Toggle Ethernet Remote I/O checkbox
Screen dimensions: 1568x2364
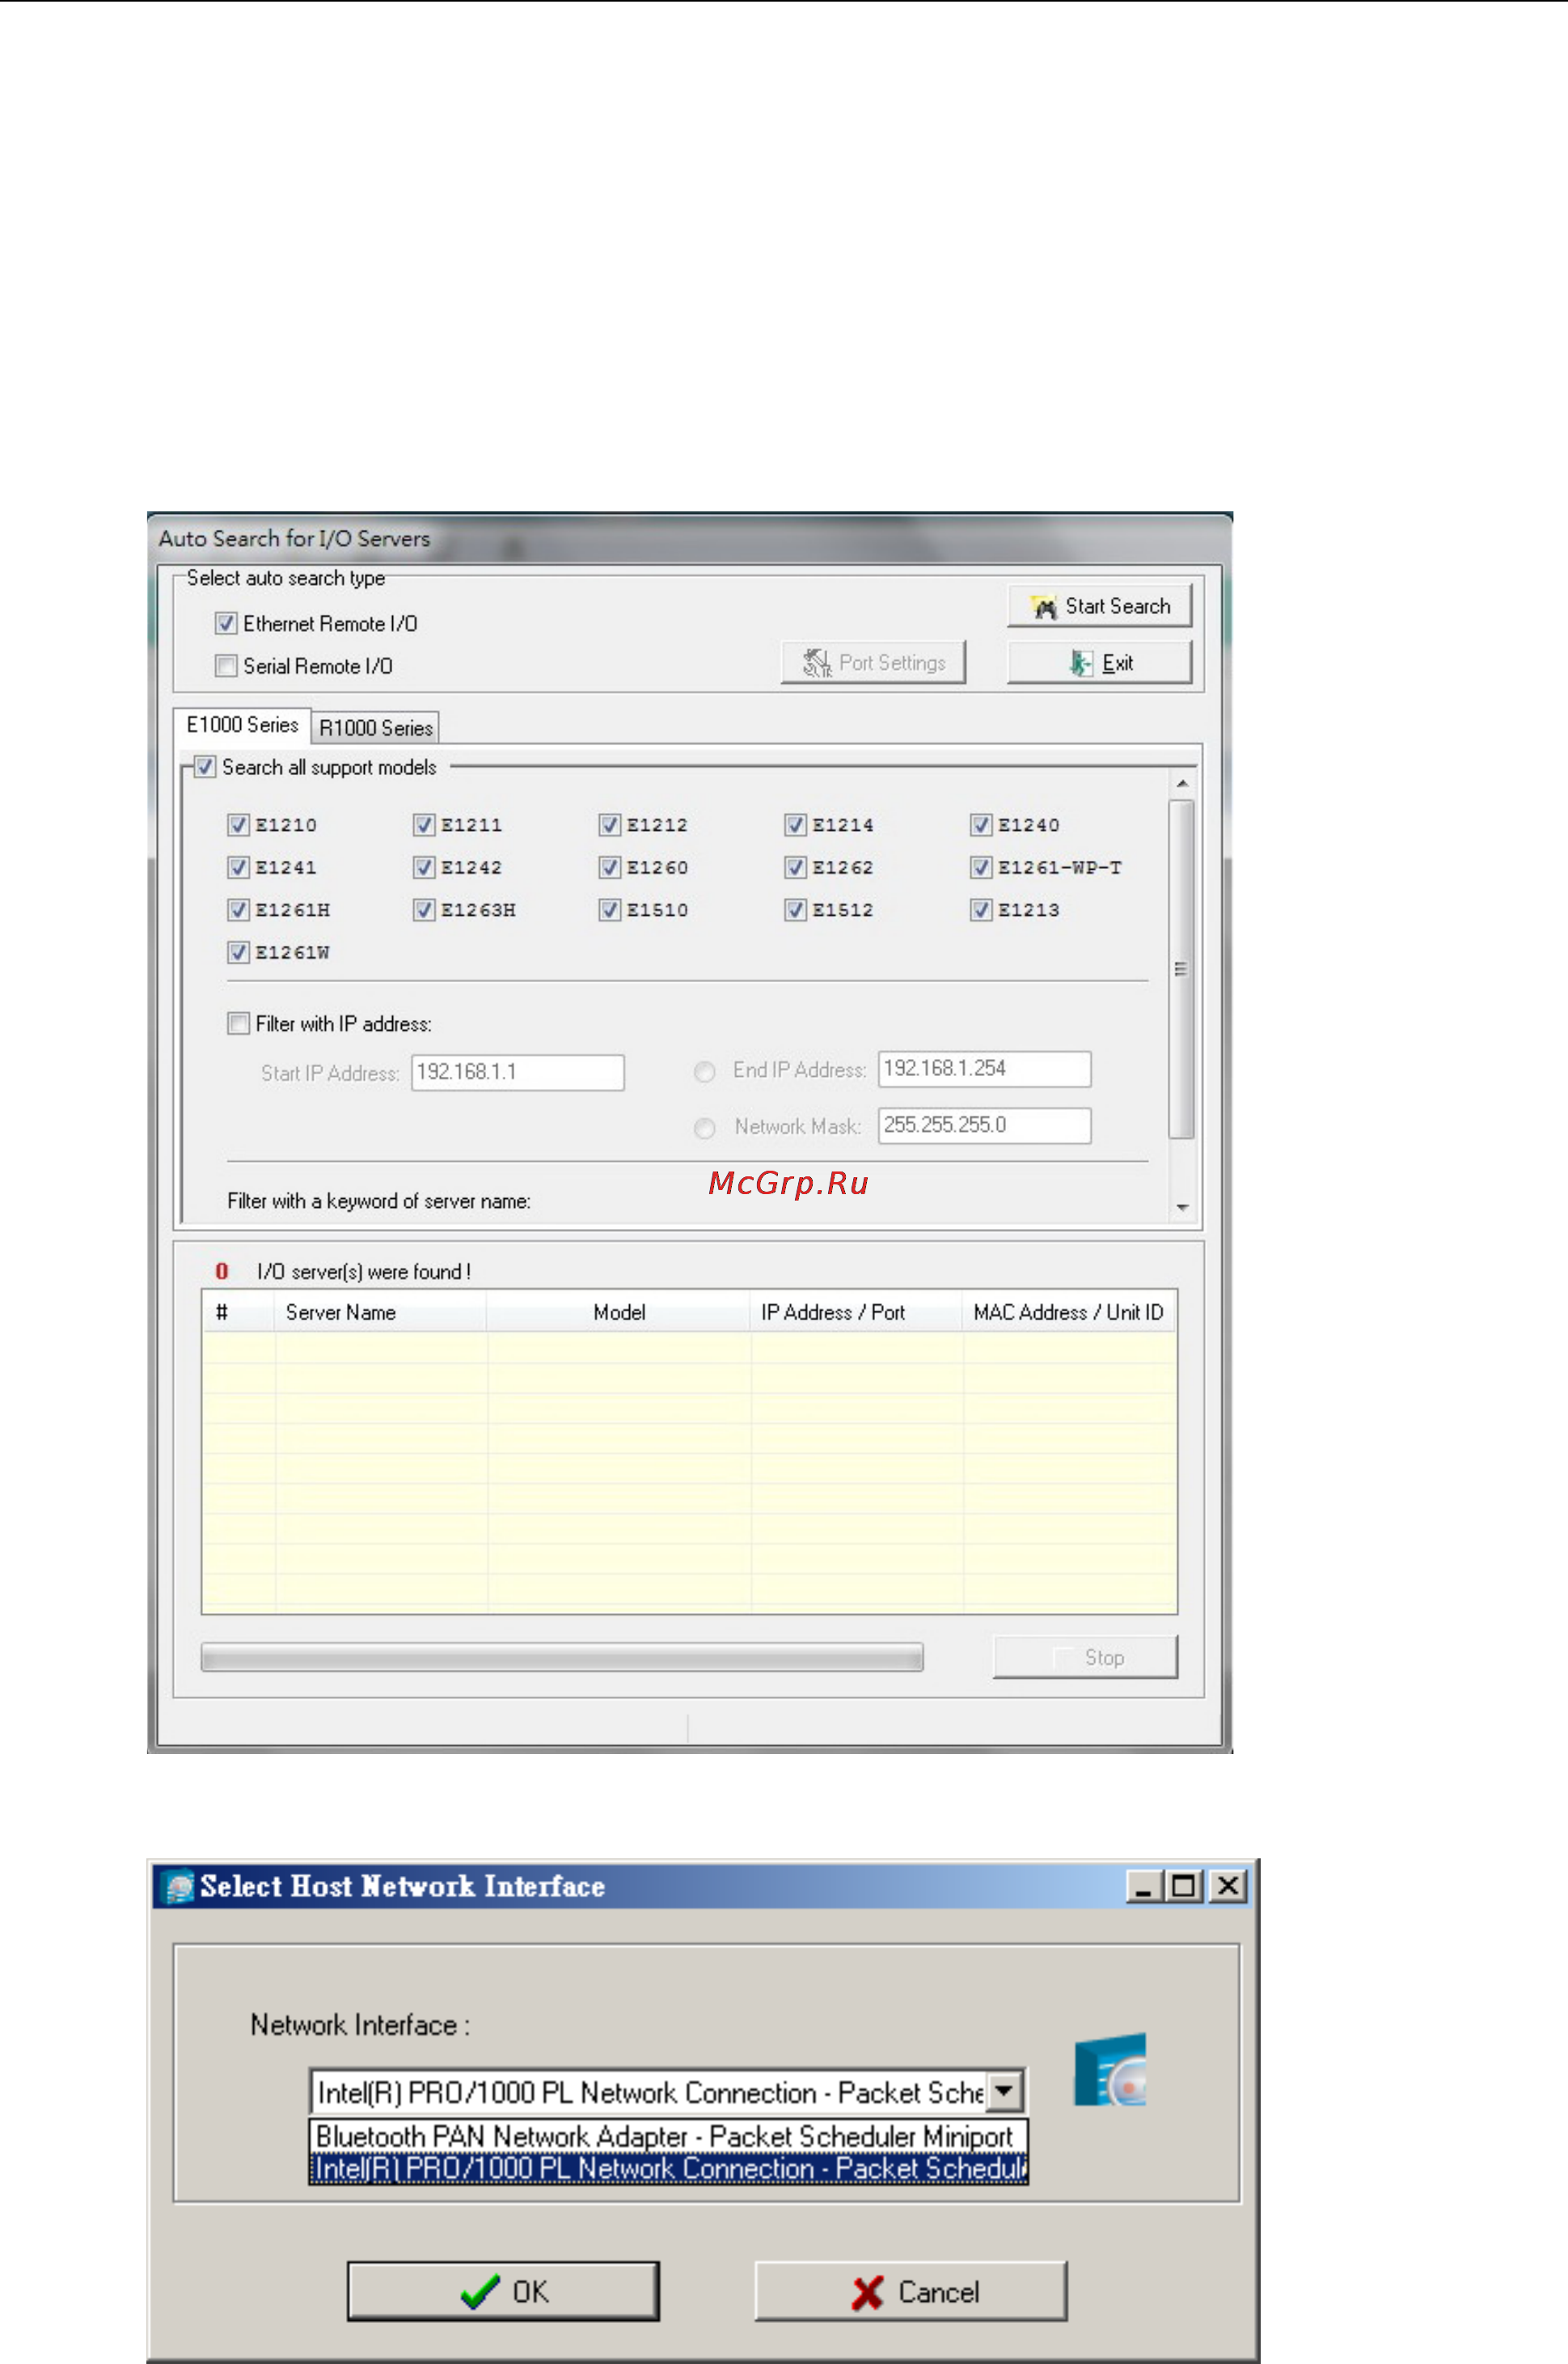click(226, 623)
